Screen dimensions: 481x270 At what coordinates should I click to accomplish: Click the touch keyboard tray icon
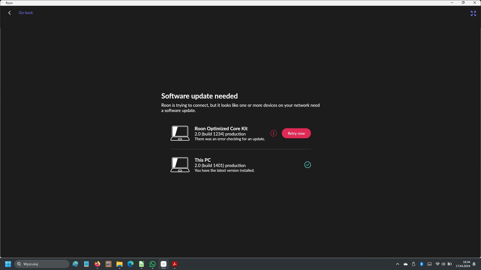429,264
